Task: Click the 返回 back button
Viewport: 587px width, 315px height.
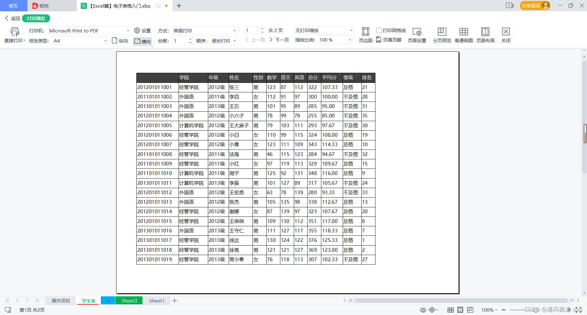Action: tap(13, 18)
